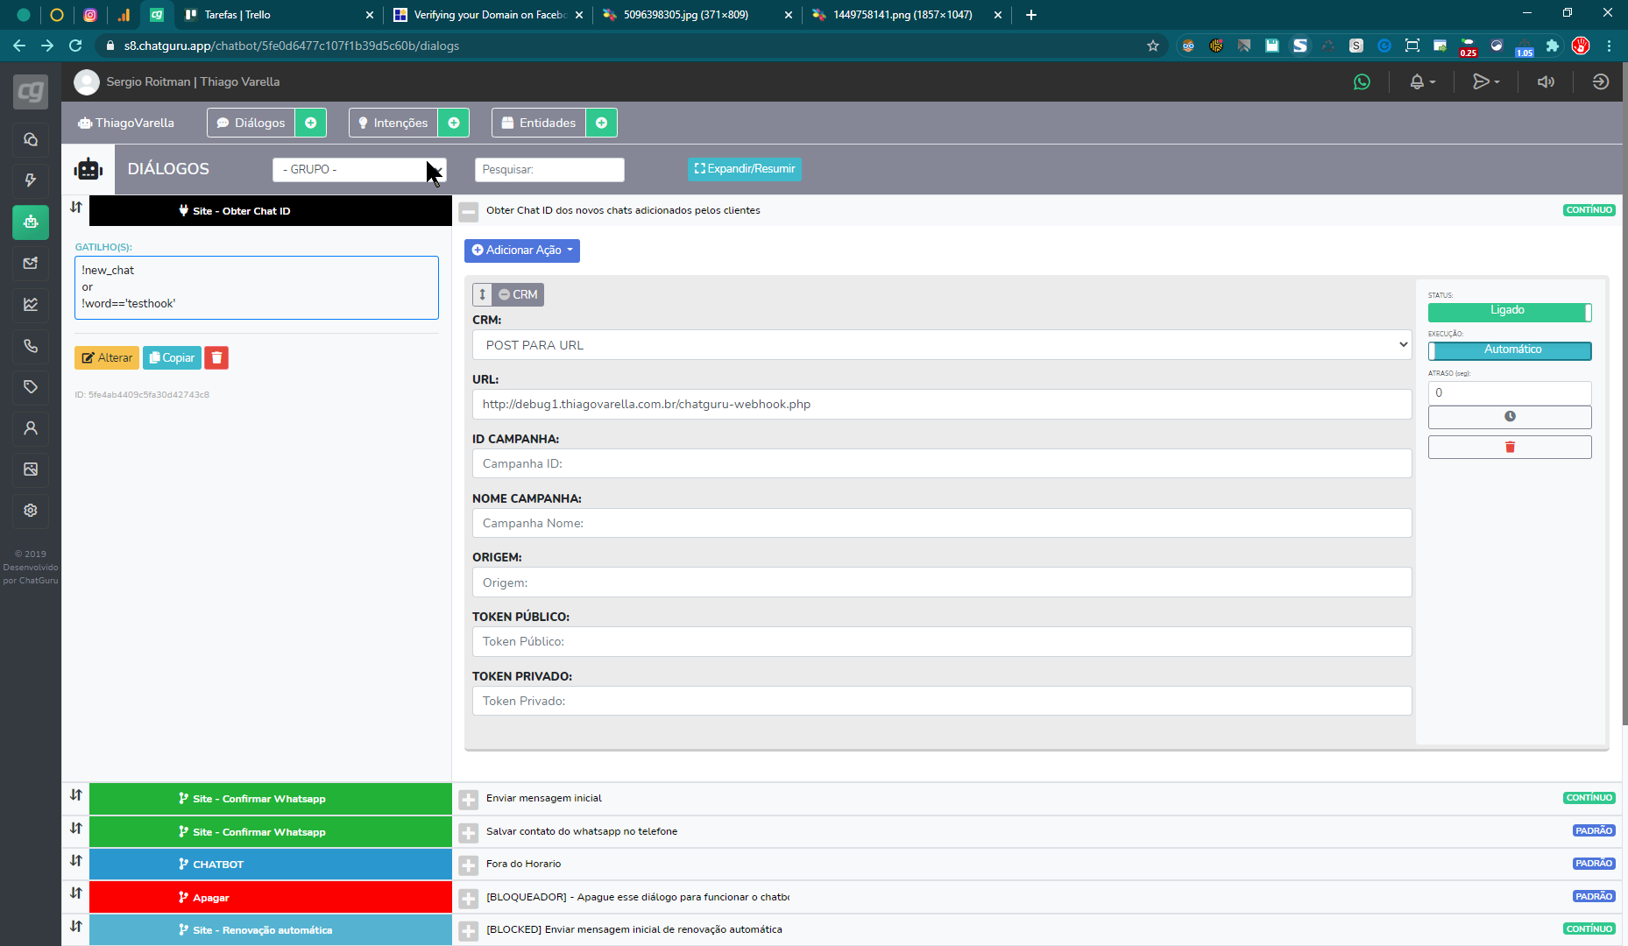
Task: Click the clock schedule button
Action: point(1510,417)
